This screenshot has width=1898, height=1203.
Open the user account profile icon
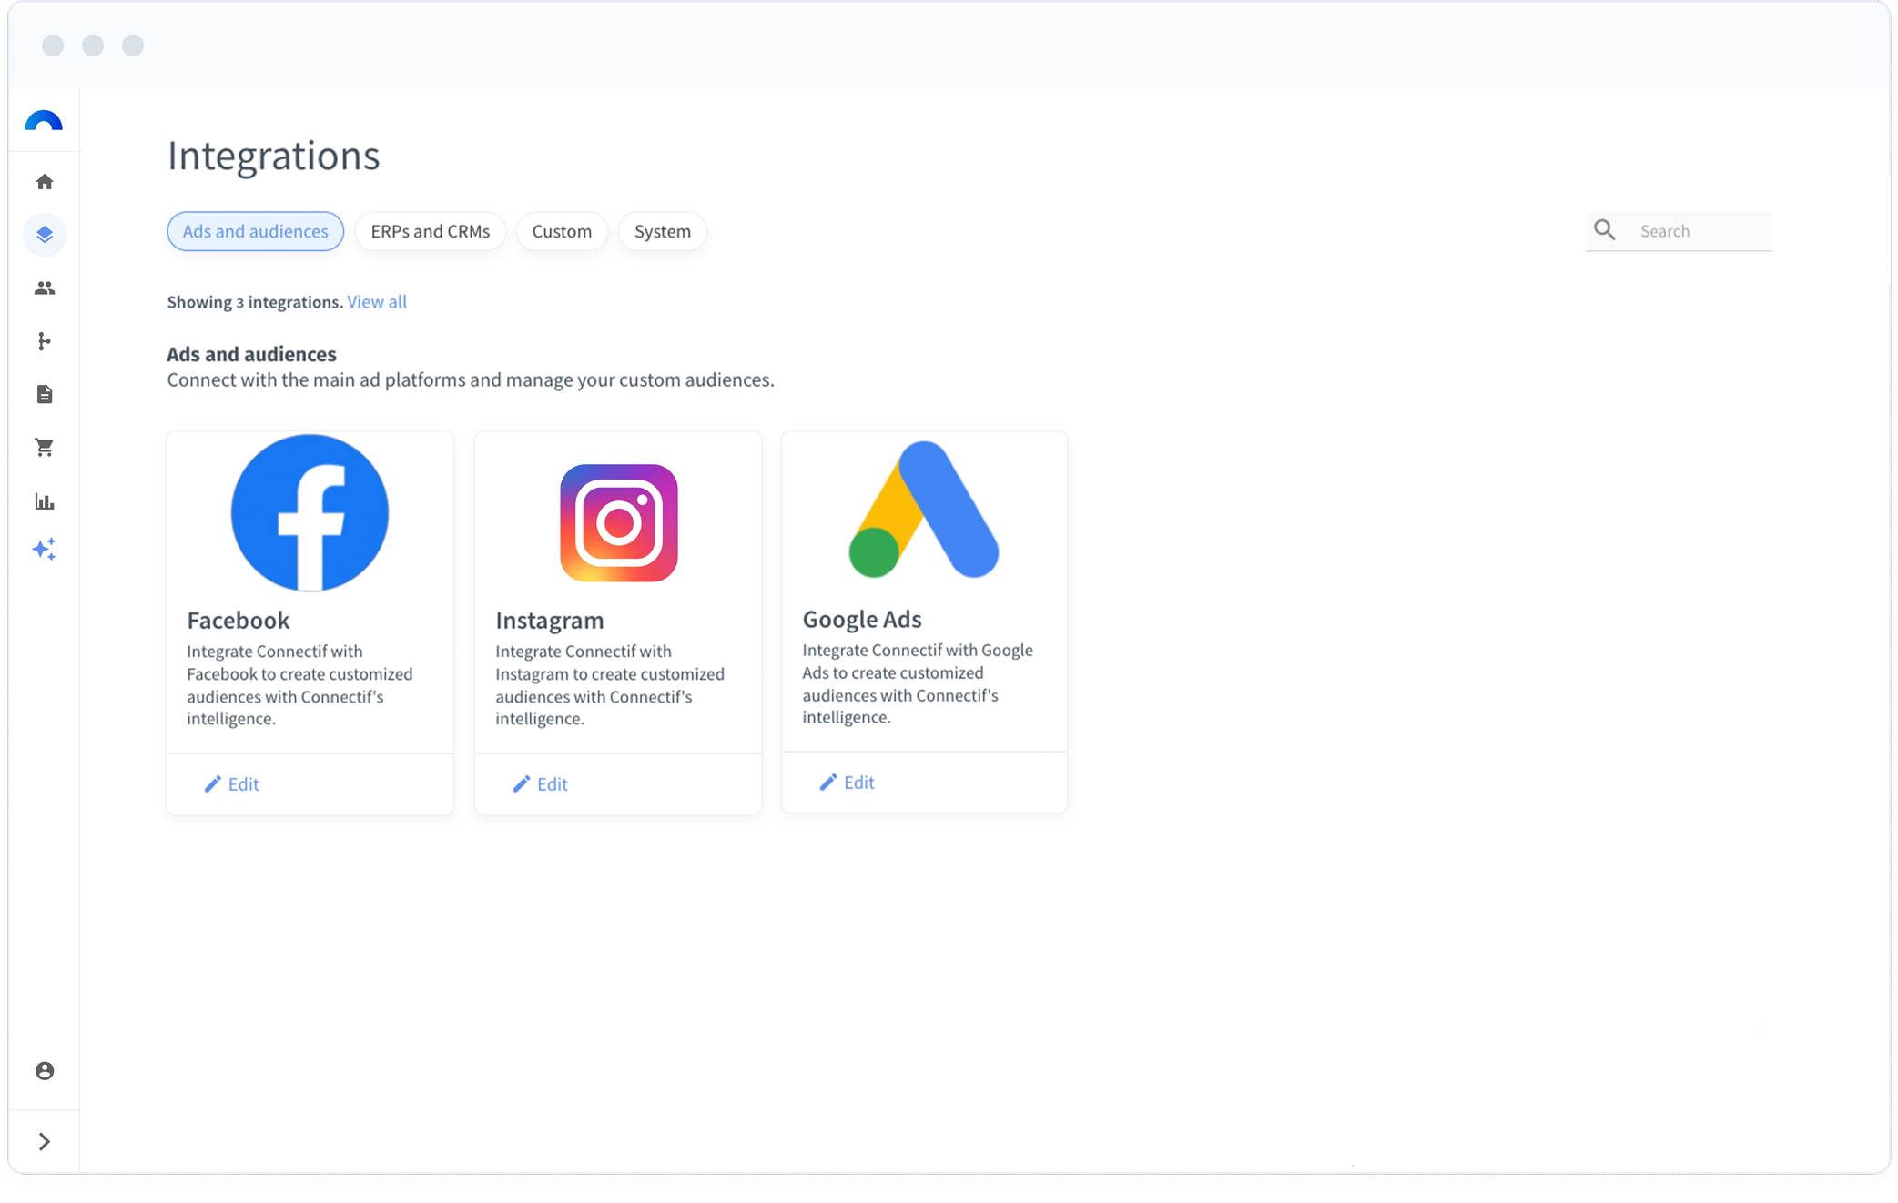[x=45, y=1071]
